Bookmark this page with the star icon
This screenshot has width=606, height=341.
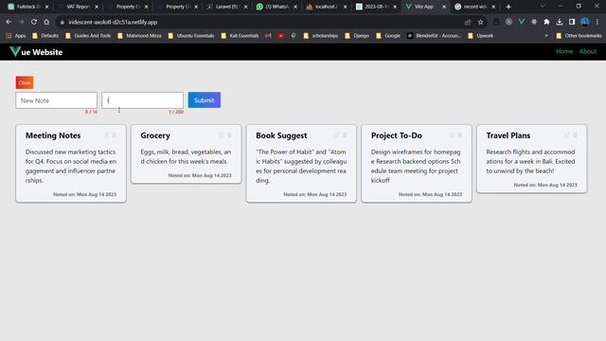(x=480, y=22)
